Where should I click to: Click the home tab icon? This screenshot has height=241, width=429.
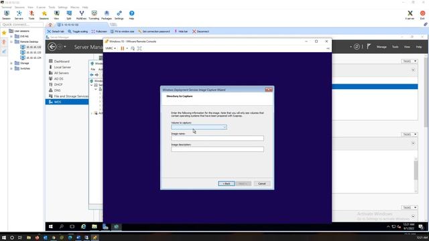click(x=50, y=25)
